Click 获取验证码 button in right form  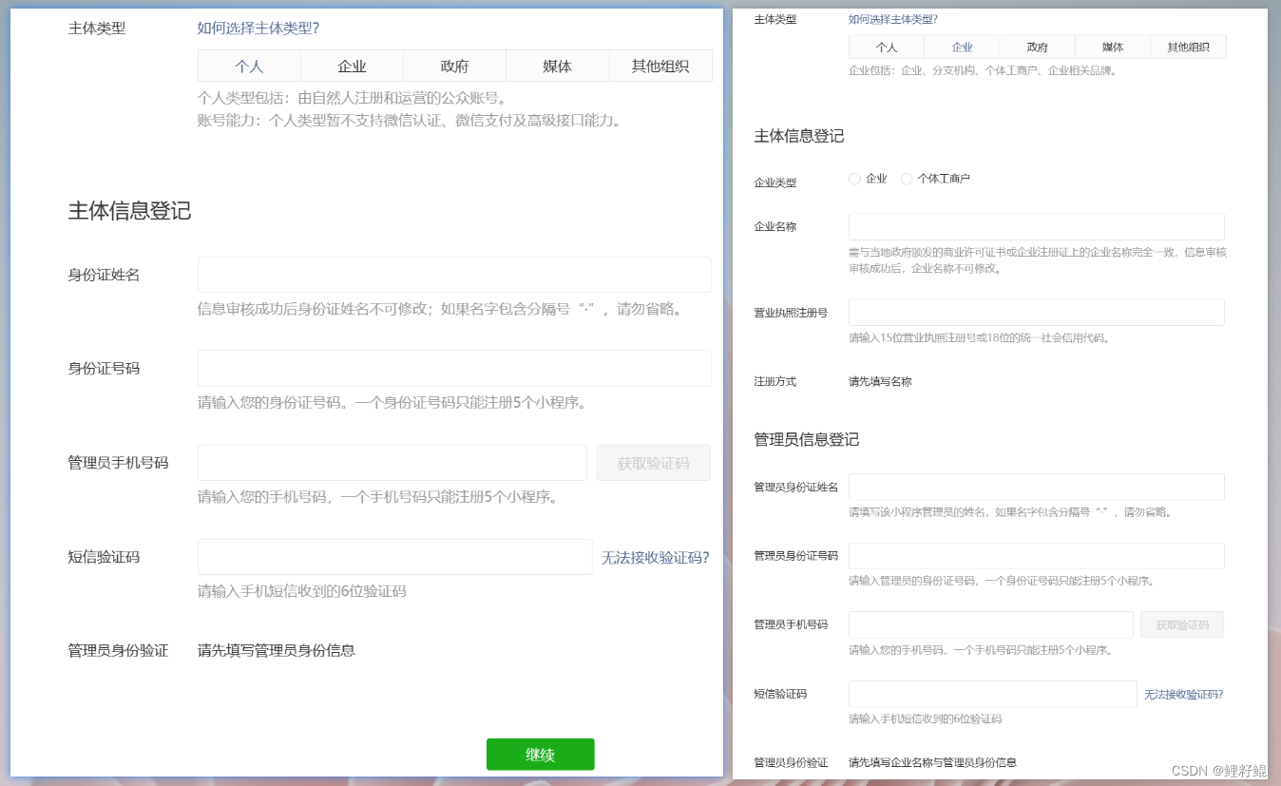[x=1182, y=624]
